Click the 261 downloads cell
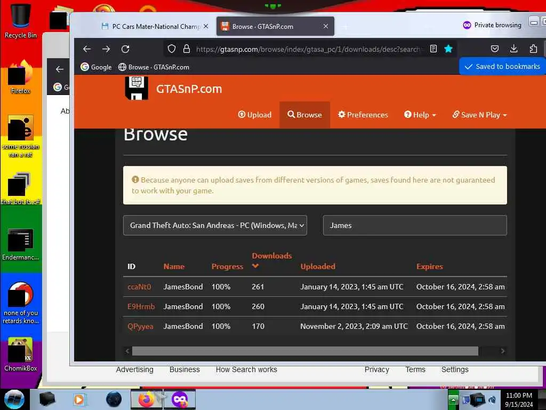 [258, 287]
